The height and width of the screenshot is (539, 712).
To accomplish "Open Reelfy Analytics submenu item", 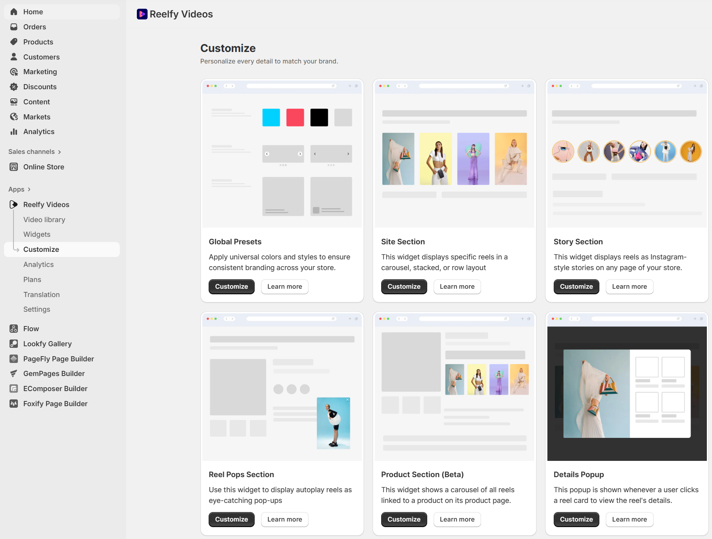I will click(x=38, y=265).
